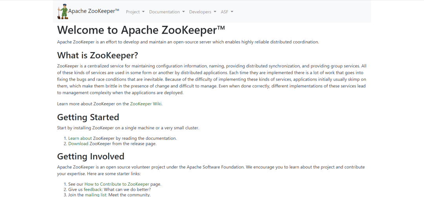Viewport: 424px width, 197px height.
Task: Expand the Project dropdown menu
Action: pyautogui.click(x=135, y=12)
